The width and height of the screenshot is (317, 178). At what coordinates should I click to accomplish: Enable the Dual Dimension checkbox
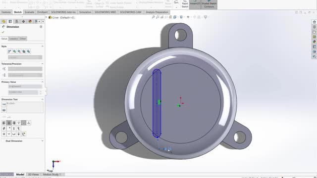pos(3,141)
